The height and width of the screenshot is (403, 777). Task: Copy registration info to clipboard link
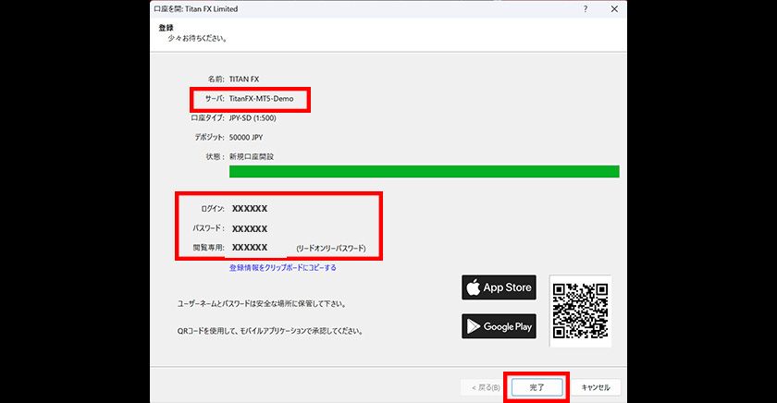click(282, 267)
